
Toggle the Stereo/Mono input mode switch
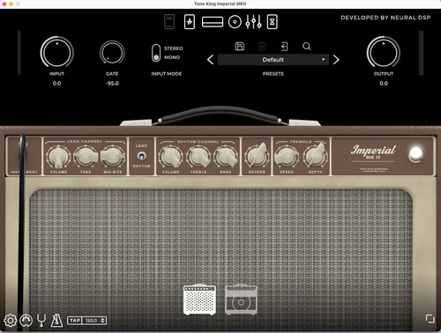point(156,53)
